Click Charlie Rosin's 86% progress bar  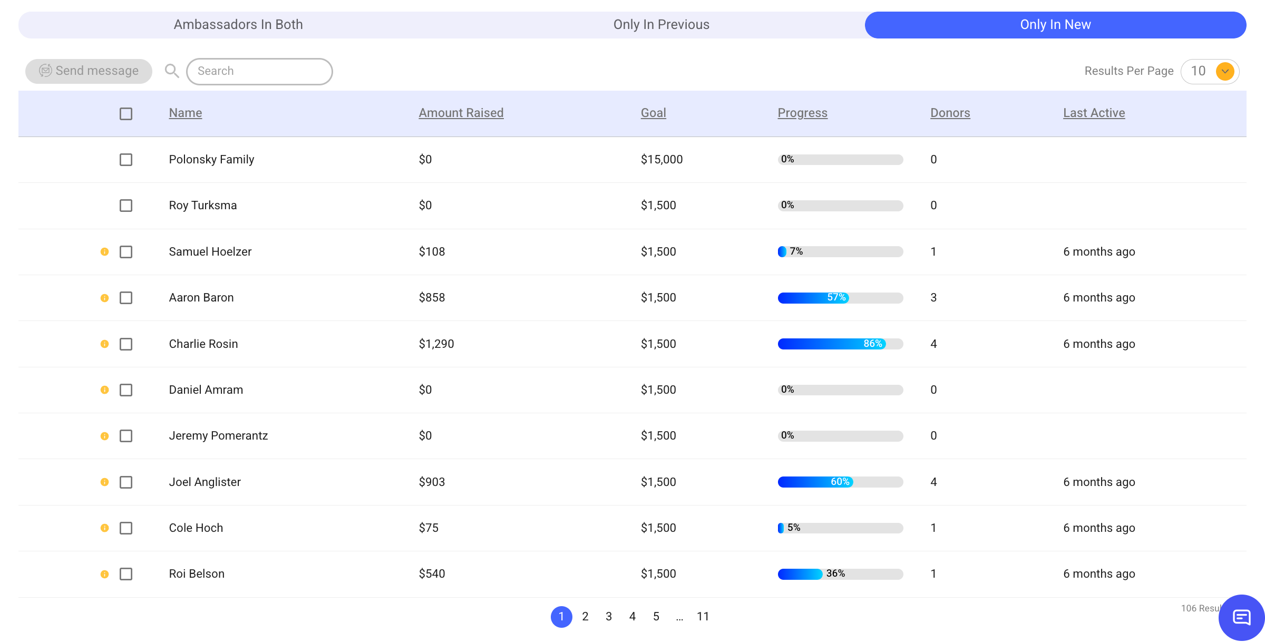click(x=840, y=344)
